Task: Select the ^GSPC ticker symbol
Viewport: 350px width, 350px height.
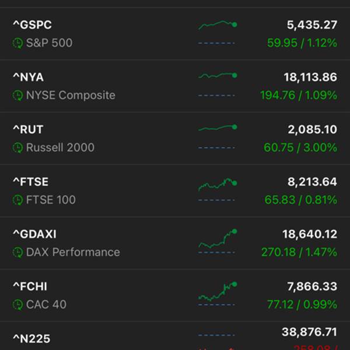Action: point(32,24)
